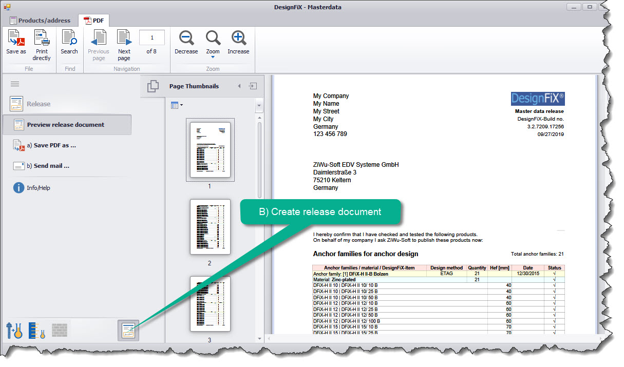624x367 pixels.
Task: Toggle the hamburger menu in sidebar
Action: [15, 84]
